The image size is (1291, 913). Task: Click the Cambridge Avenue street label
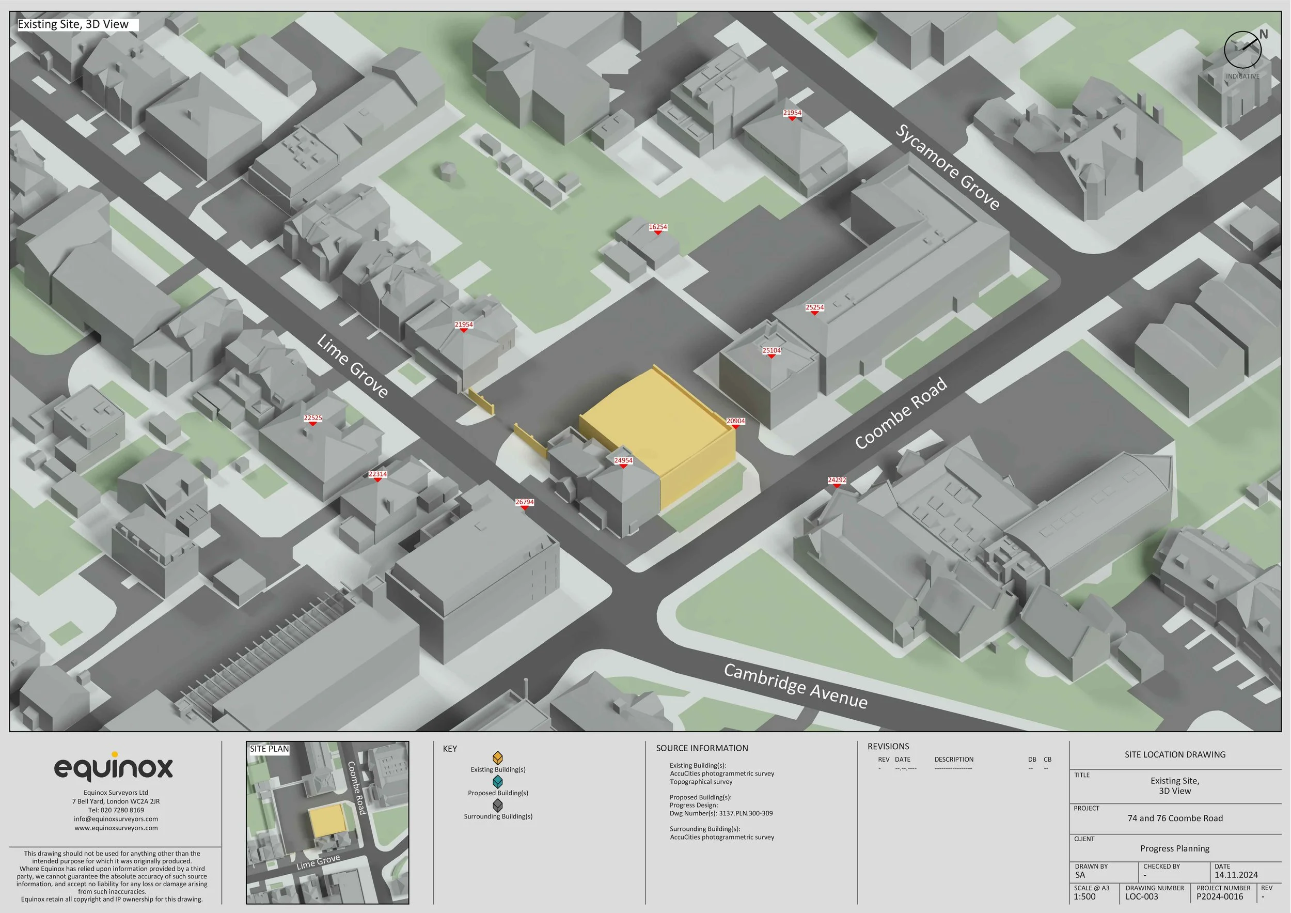[795, 686]
